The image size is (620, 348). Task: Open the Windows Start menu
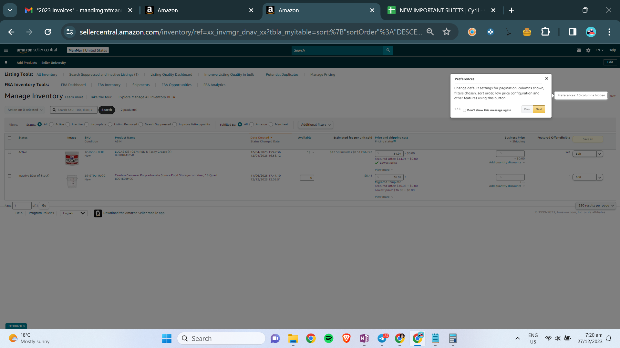click(167, 338)
